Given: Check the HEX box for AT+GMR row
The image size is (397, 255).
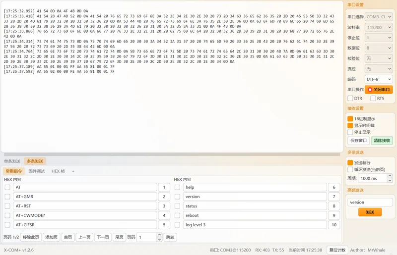Looking at the screenshot, I should 7,197.
